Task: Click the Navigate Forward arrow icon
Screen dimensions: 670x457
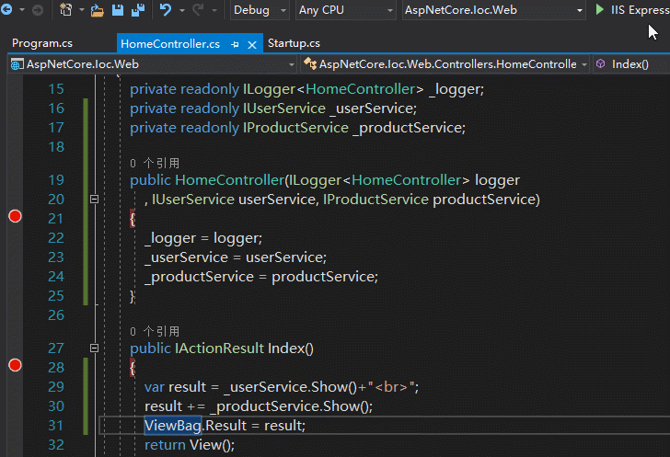Action: 38,10
